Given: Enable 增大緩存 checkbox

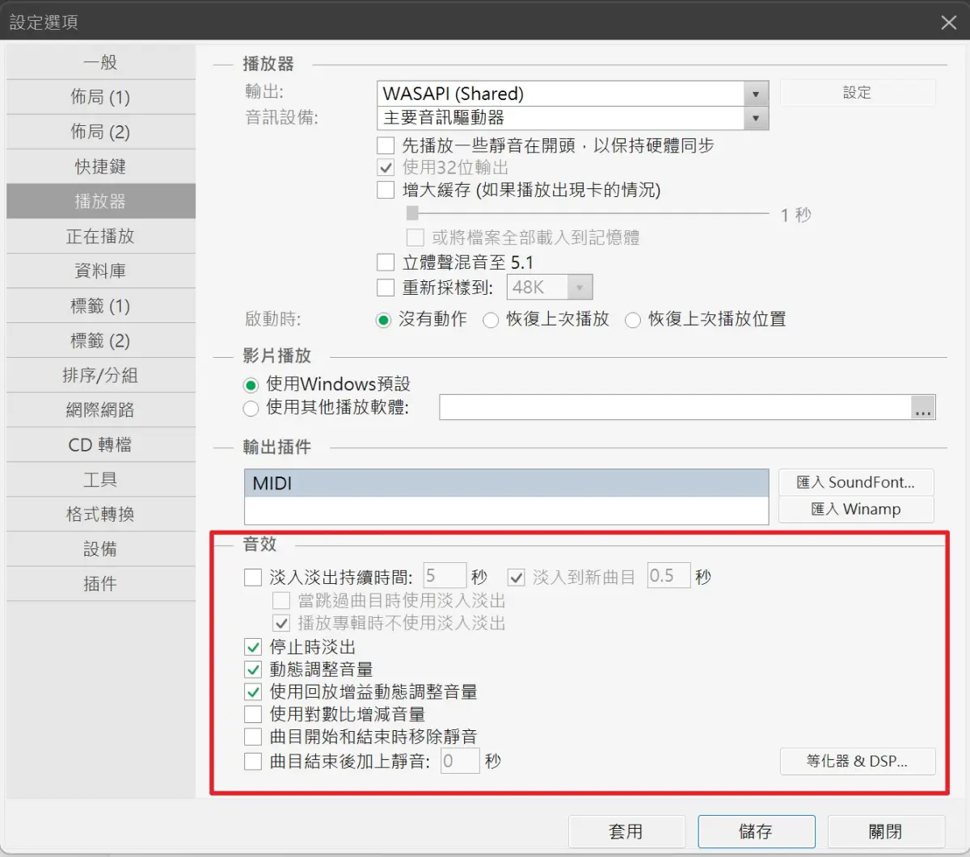Looking at the screenshot, I should [386, 190].
